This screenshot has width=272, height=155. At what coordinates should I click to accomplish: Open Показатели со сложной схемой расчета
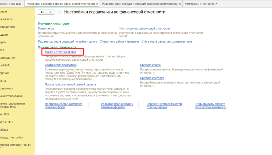(x=66, y=85)
